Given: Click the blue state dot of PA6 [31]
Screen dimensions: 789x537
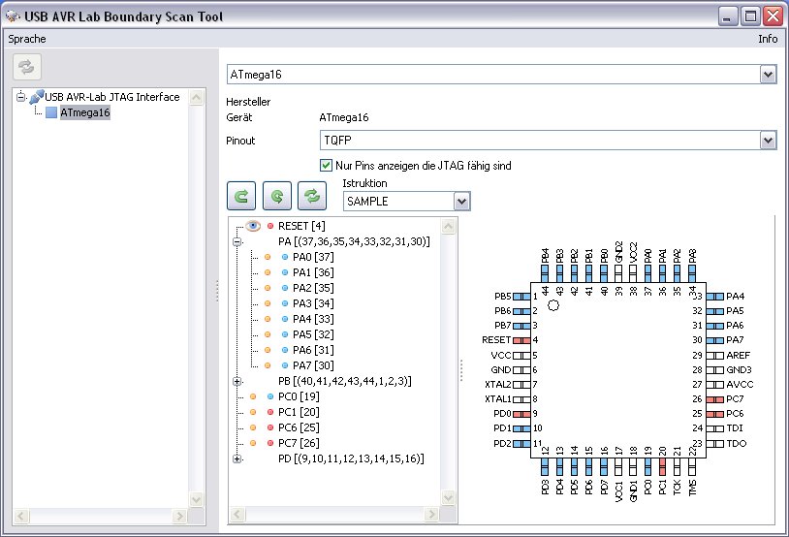Looking at the screenshot, I should (285, 350).
